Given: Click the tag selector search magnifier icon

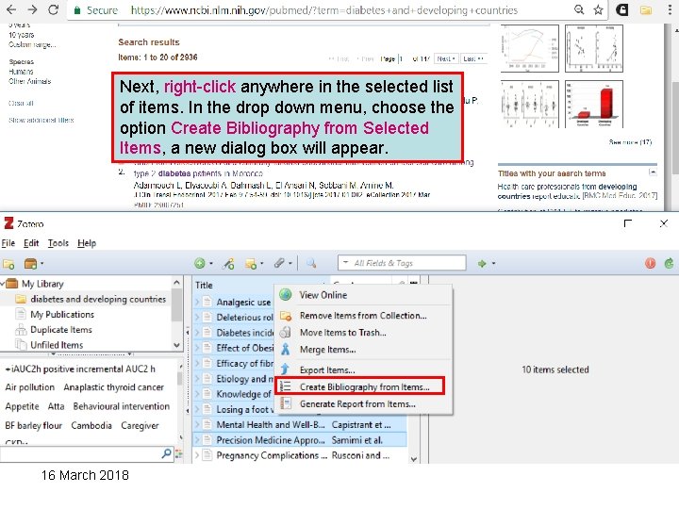Looking at the screenshot, I should click(x=166, y=453).
